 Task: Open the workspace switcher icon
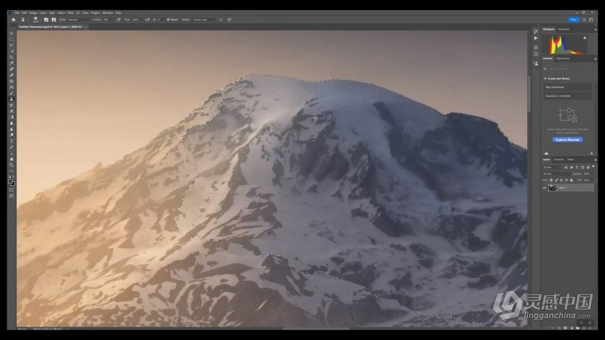[x=591, y=20]
